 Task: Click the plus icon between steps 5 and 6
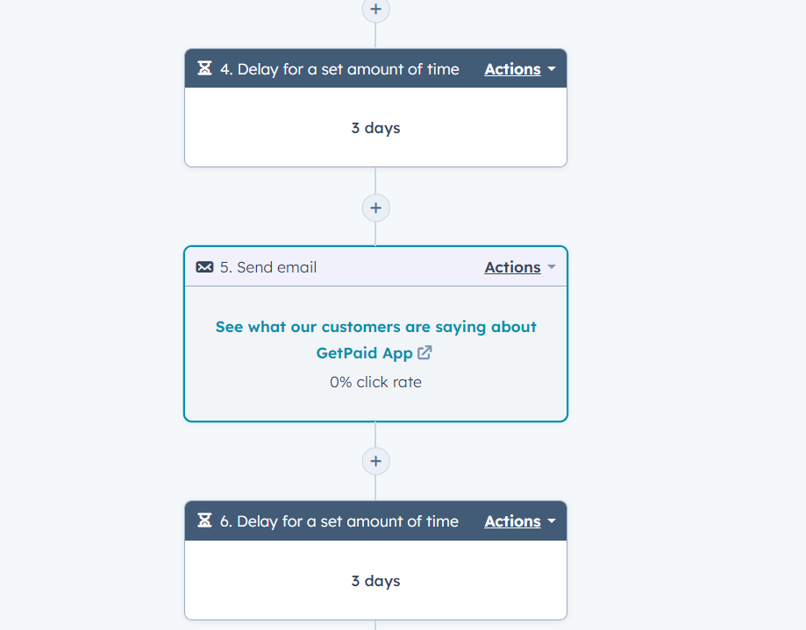pyautogui.click(x=375, y=461)
